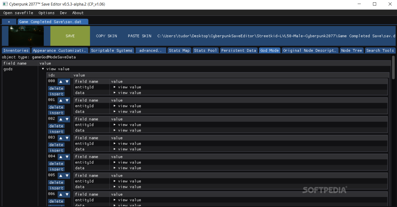Move entry 006 down with its arrow

click(x=67, y=194)
